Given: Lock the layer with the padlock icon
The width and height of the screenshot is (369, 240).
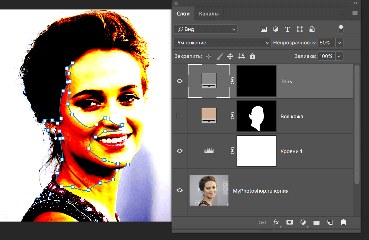Looking at the screenshot, I should pyautogui.click(x=252, y=56).
